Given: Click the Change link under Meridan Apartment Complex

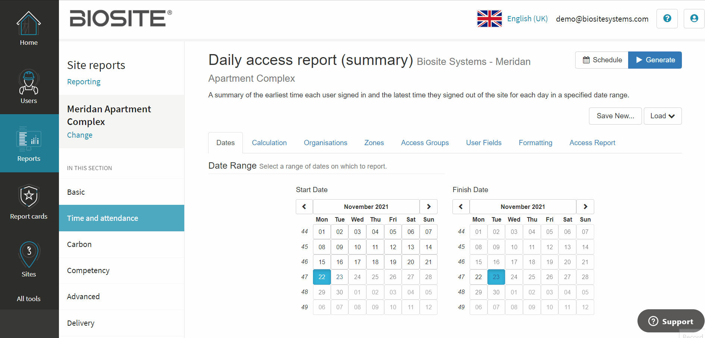Looking at the screenshot, I should click(79, 135).
